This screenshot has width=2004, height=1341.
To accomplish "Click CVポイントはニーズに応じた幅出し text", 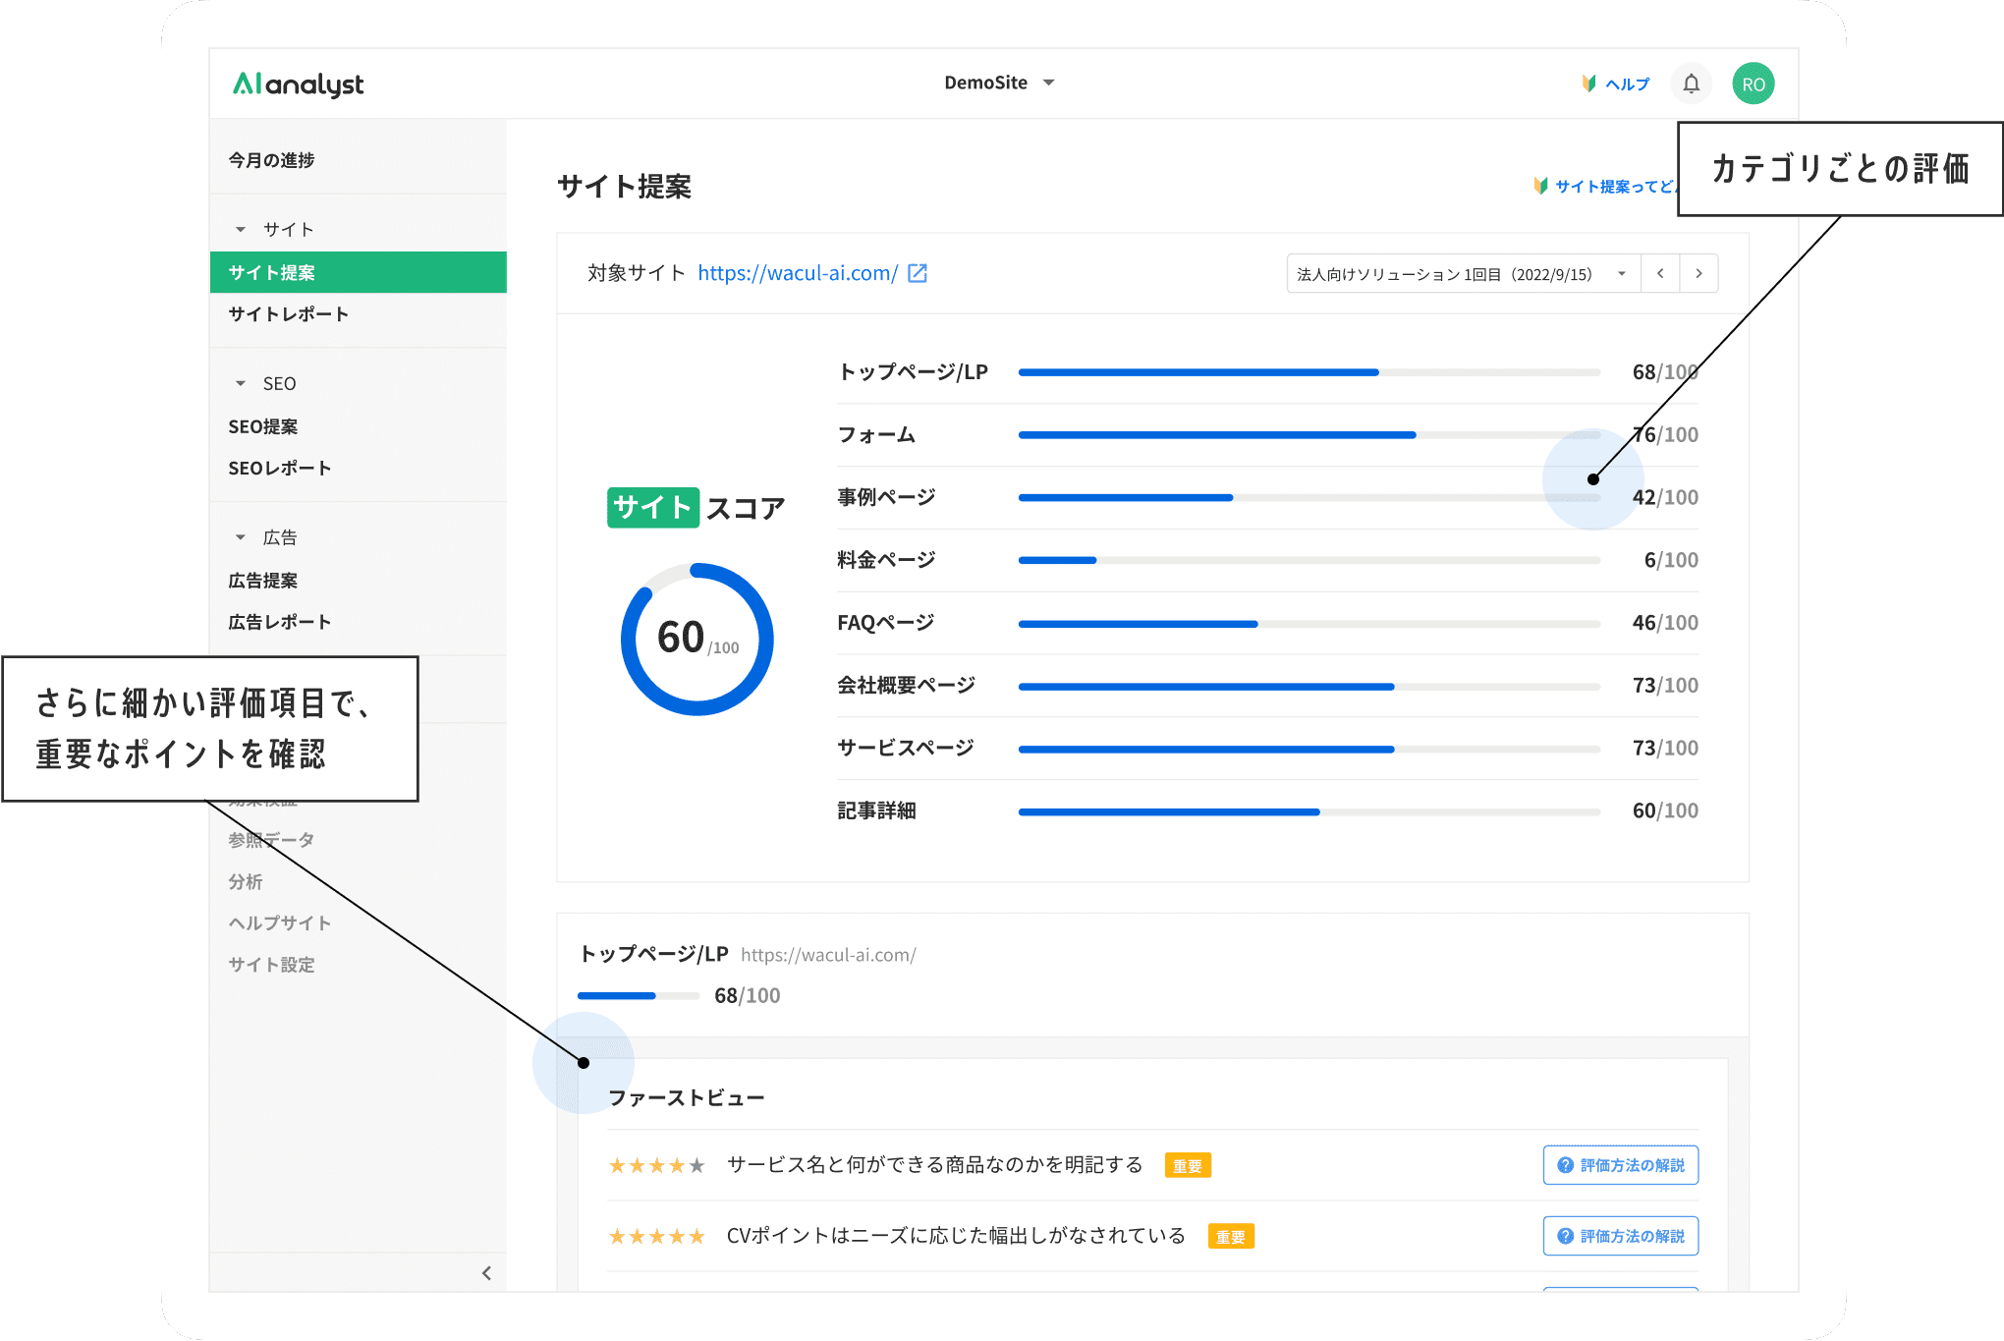I will (x=956, y=1236).
